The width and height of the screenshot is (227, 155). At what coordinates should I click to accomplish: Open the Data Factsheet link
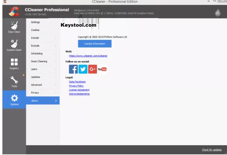tap(77, 82)
